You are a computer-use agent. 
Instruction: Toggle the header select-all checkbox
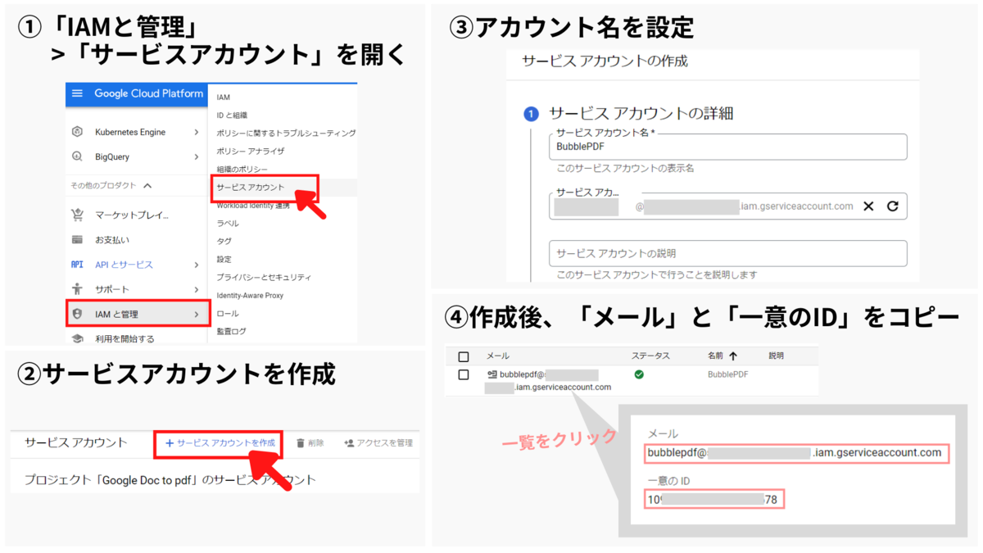point(464,356)
